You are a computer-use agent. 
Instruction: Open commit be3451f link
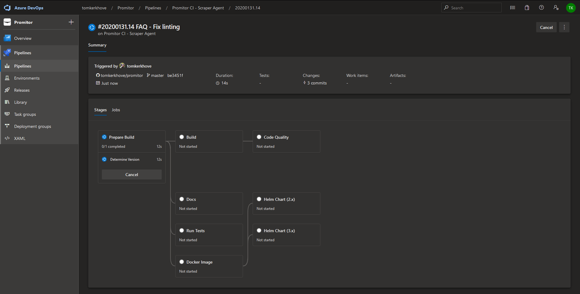pyautogui.click(x=175, y=75)
